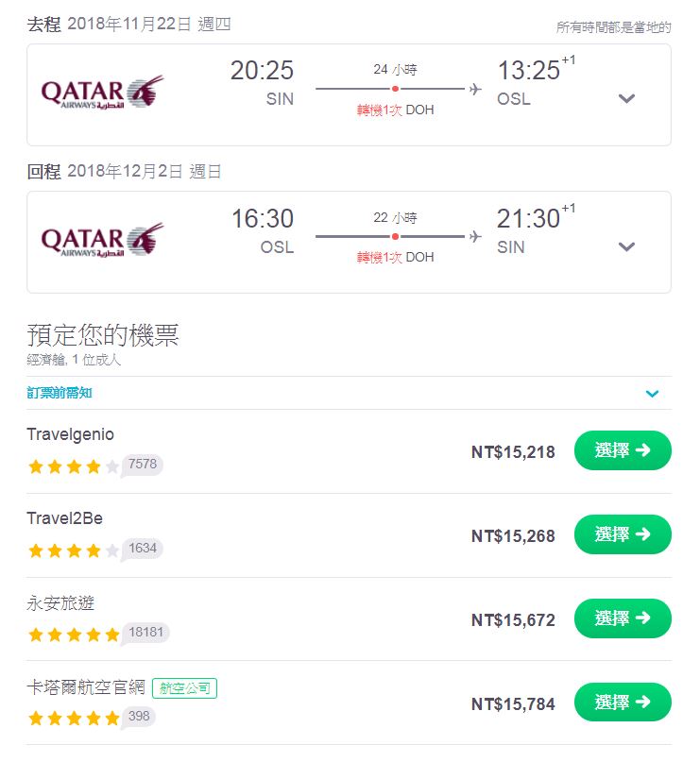Select the 永安旅遊 NT$15,672 fare
Screen dimensions: 683x762
tap(623, 618)
